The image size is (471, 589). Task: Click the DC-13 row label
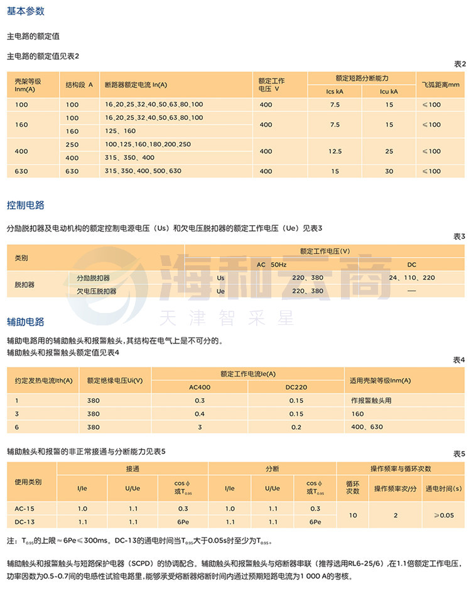pos(24,522)
